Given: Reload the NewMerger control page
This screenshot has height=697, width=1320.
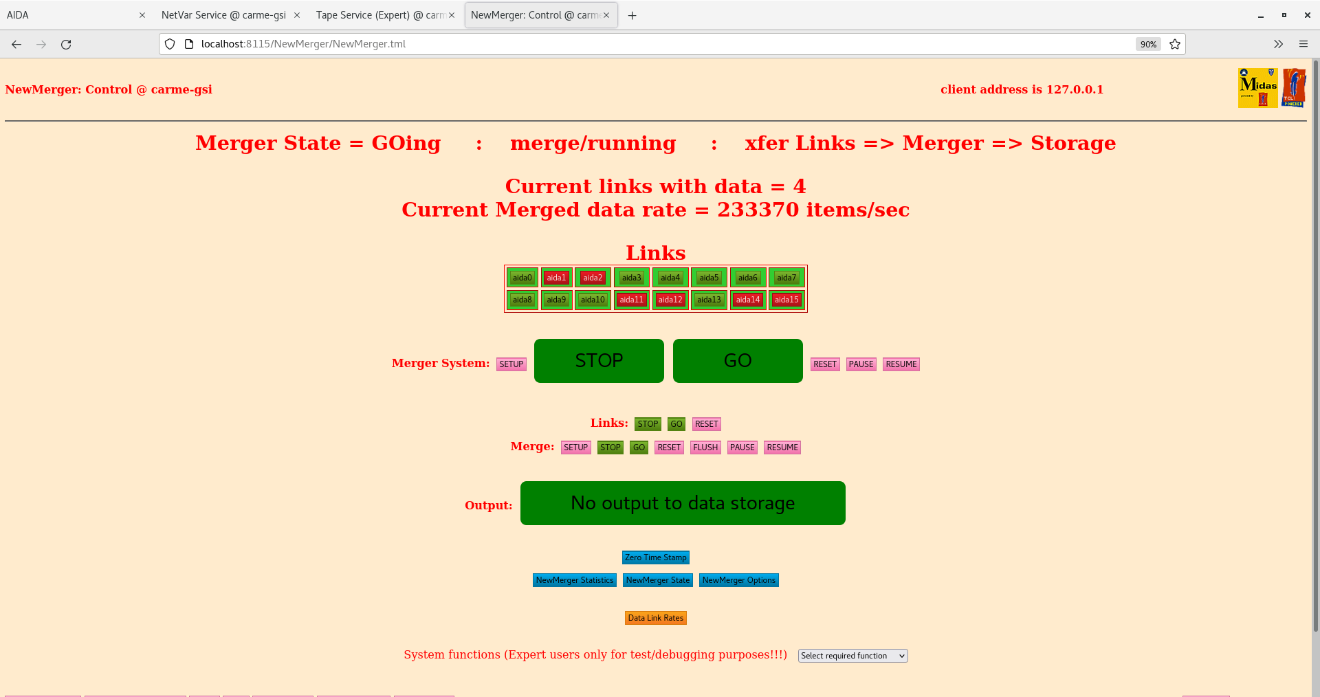Looking at the screenshot, I should pos(66,44).
